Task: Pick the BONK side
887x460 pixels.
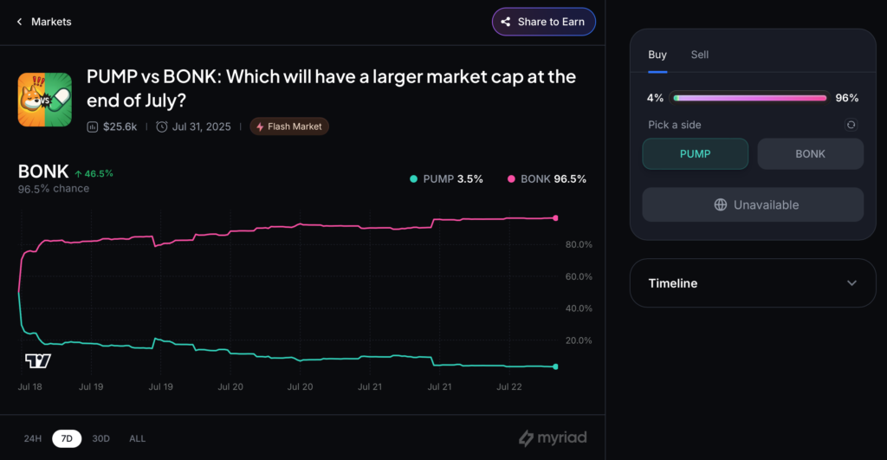Action: [810, 154]
